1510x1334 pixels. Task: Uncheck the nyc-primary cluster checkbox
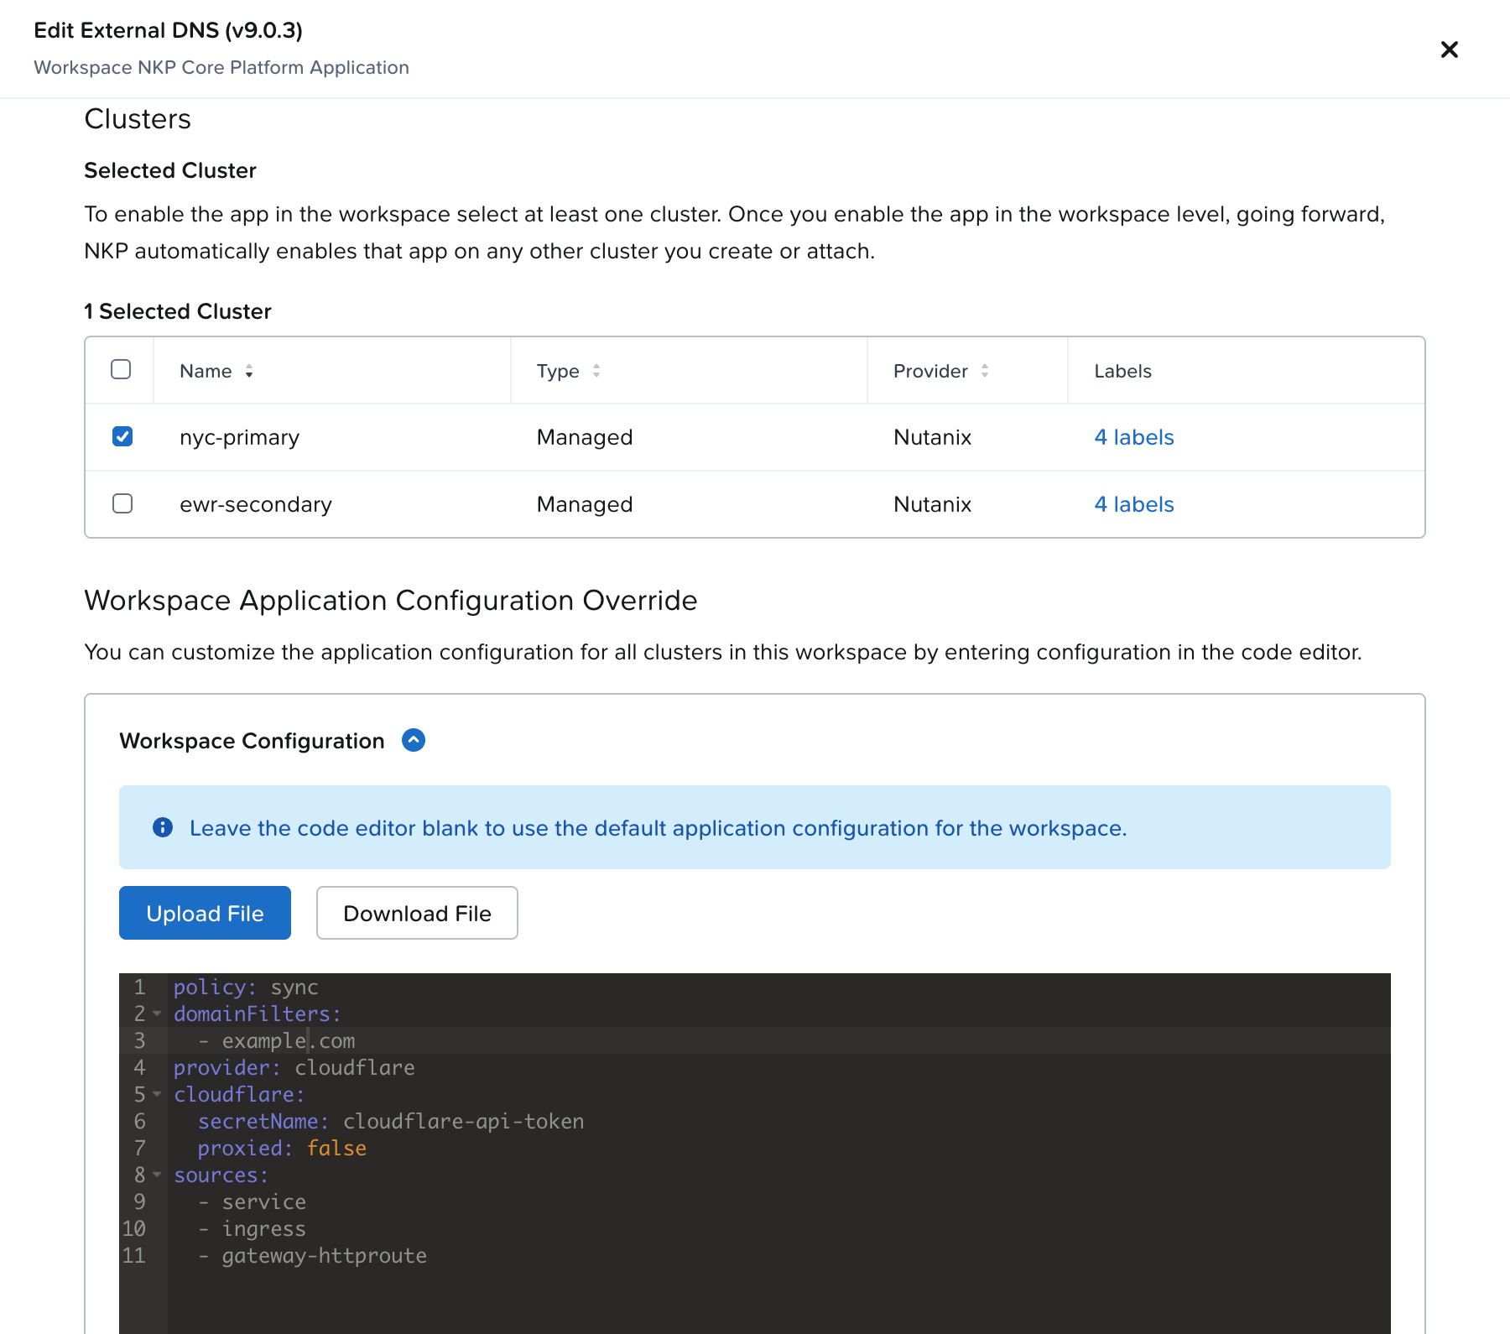coord(122,436)
